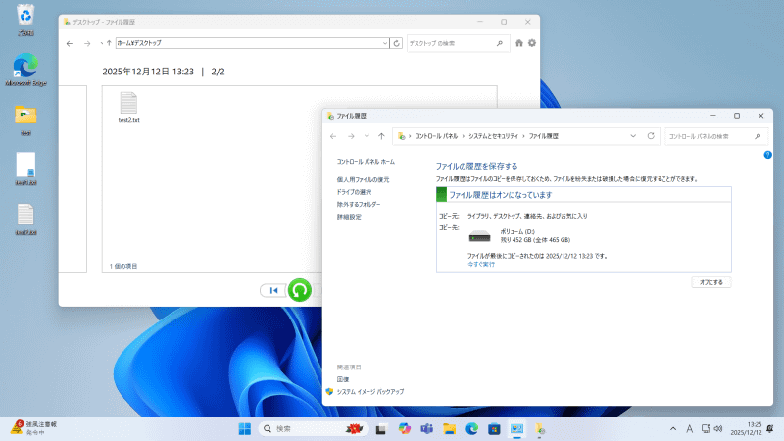Open 回復 related link
The height and width of the screenshot is (441, 784).
pos(342,380)
